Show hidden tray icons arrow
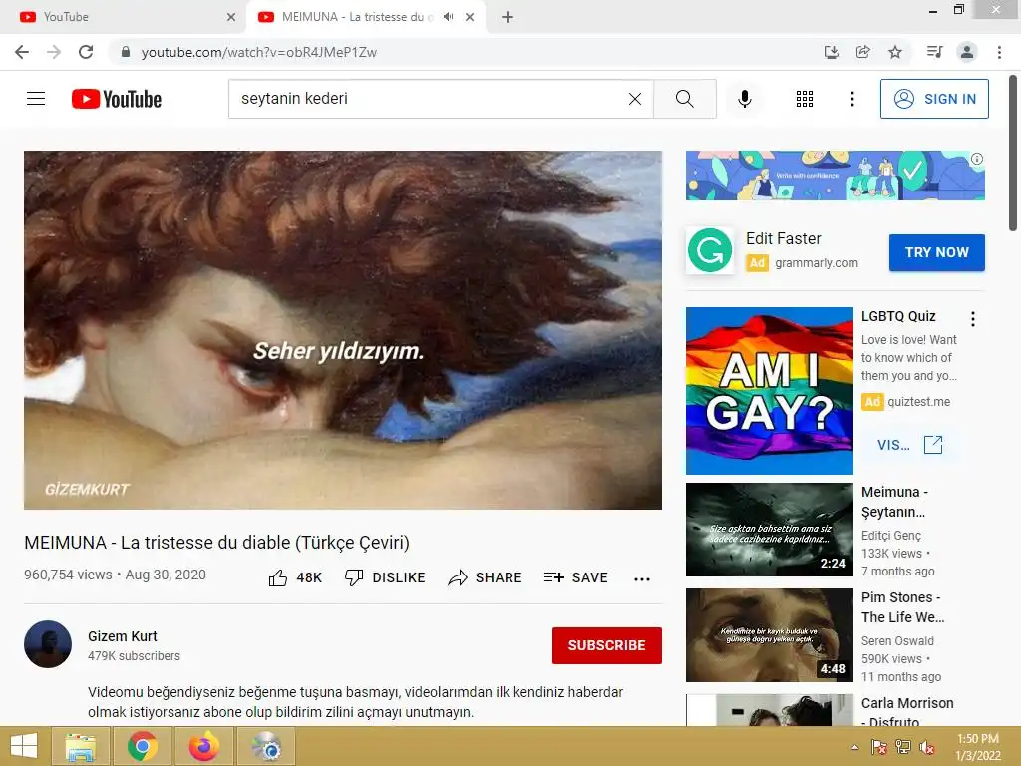Image resolution: width=1021 pixels, height=766 pixels. 854,747
